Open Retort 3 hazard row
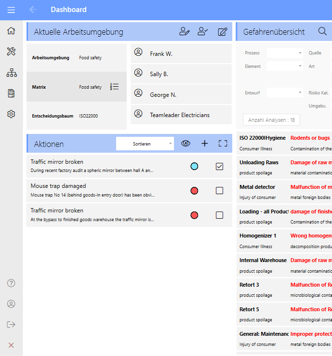 click(284, 290)
